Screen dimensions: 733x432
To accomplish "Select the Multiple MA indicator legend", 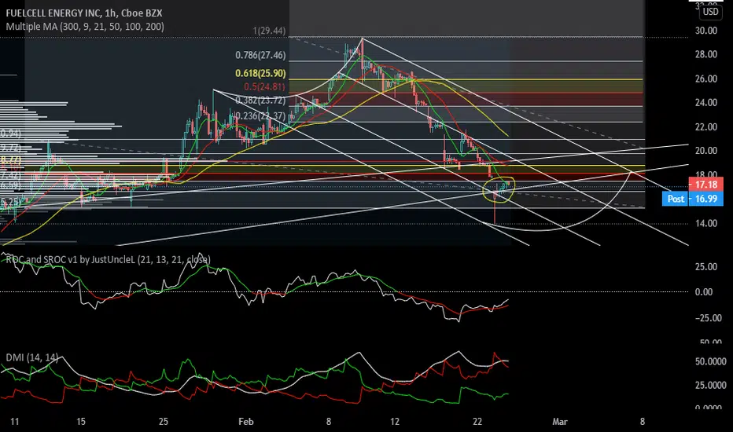I will pyautogui.click(x=85, y=27).
